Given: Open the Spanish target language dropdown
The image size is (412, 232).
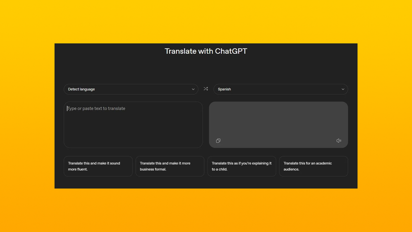Looking at the screenshot, I should click(281, 89).
